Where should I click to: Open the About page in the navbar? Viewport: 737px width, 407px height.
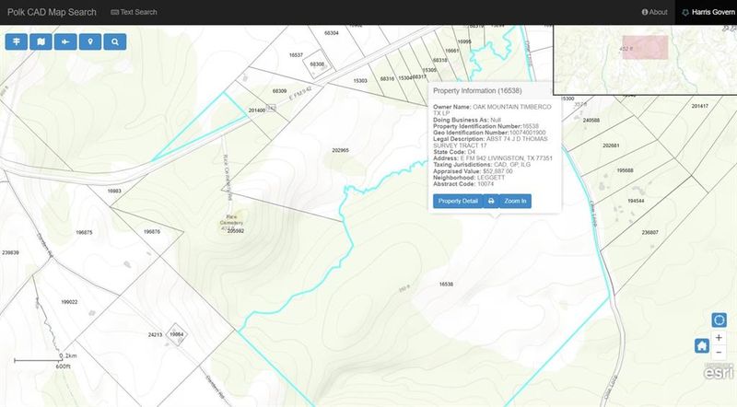click(654, 12)
